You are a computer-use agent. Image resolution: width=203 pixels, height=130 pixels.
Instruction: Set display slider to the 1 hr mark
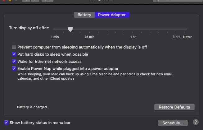[x=133, y=29]
